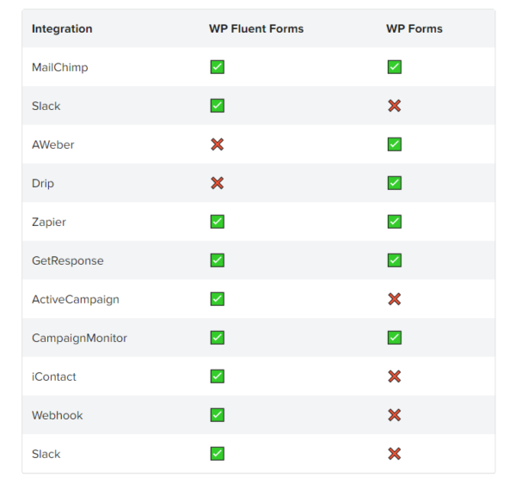Click the Integration column header

(62, 29)
